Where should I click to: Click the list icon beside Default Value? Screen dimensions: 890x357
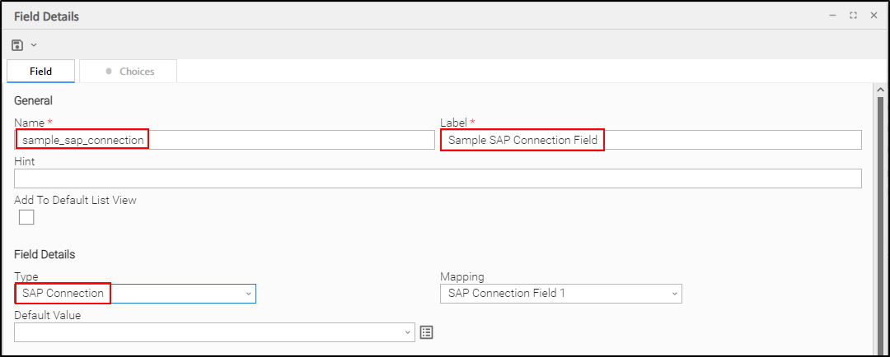426,332
